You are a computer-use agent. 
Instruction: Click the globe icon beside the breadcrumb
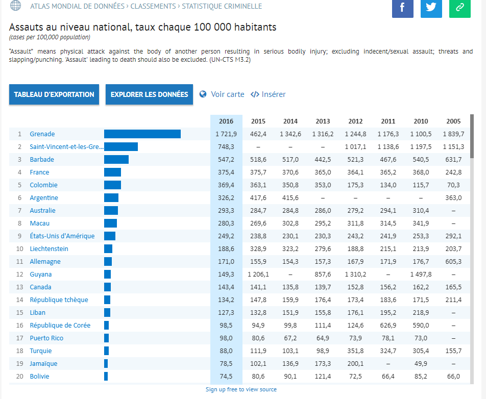tap(15, 6)
